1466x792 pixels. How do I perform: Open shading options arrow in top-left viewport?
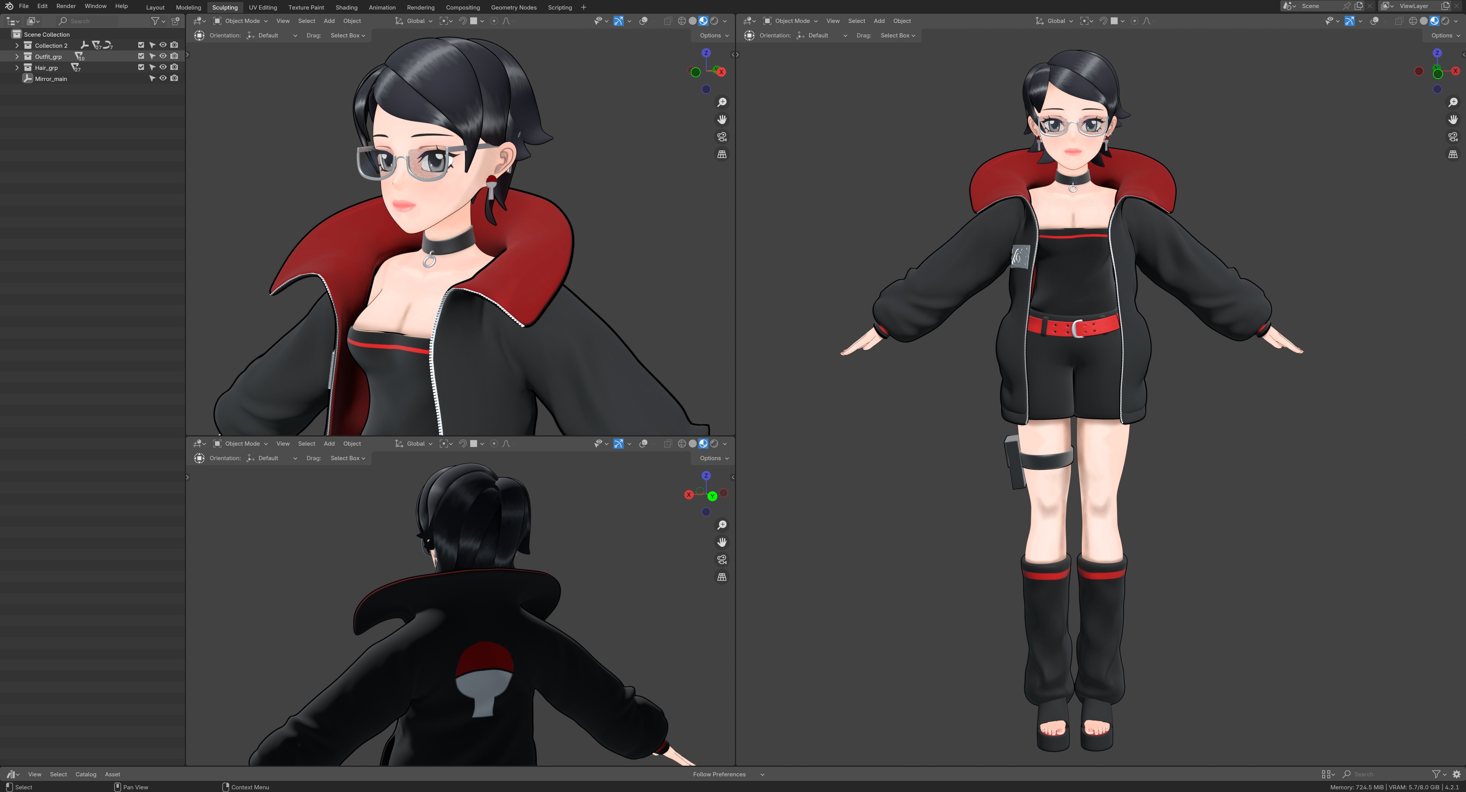(725, 21)
